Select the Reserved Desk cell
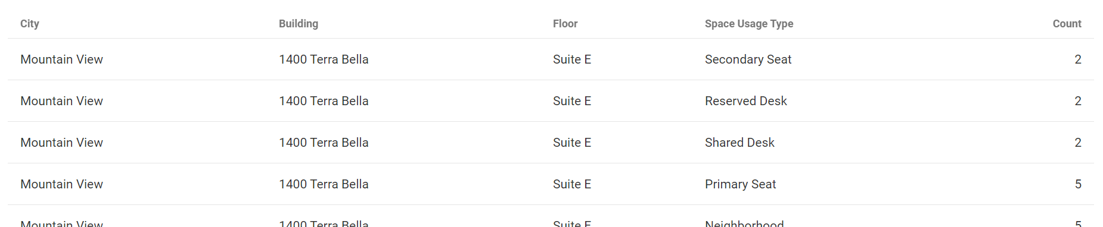 745,101
